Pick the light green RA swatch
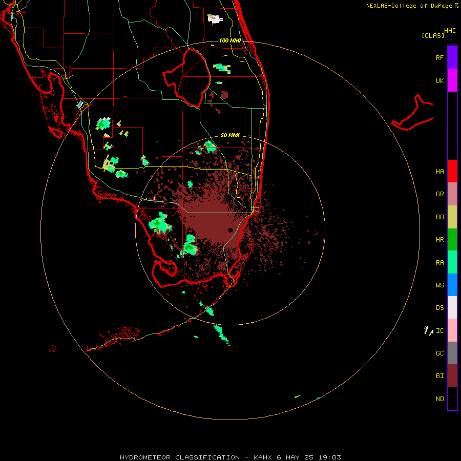 point(452,262)
